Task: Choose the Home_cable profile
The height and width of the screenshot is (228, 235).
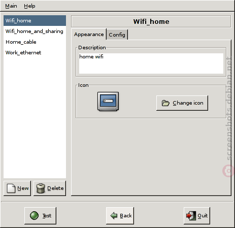Action: coord(35,42)
